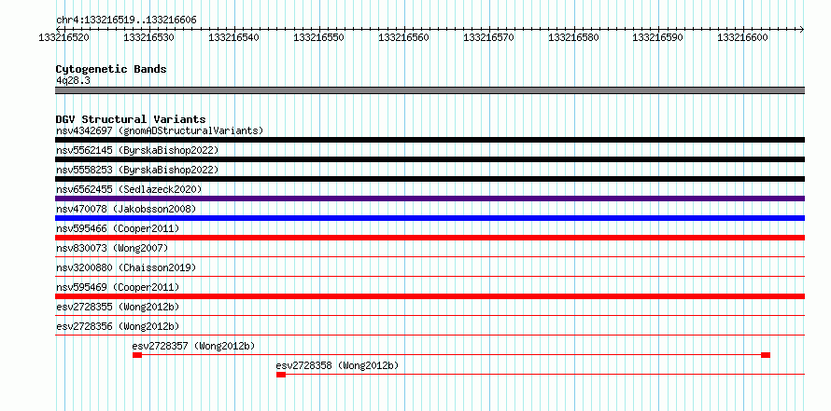Viewport: 831px width, 411px height.
Task: Click the thin red line under esv2728356
Action: tap(430, 335)
